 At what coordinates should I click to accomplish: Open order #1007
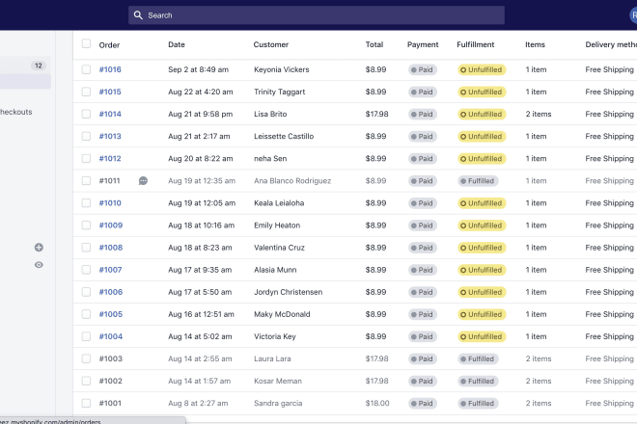coord(110,270)
